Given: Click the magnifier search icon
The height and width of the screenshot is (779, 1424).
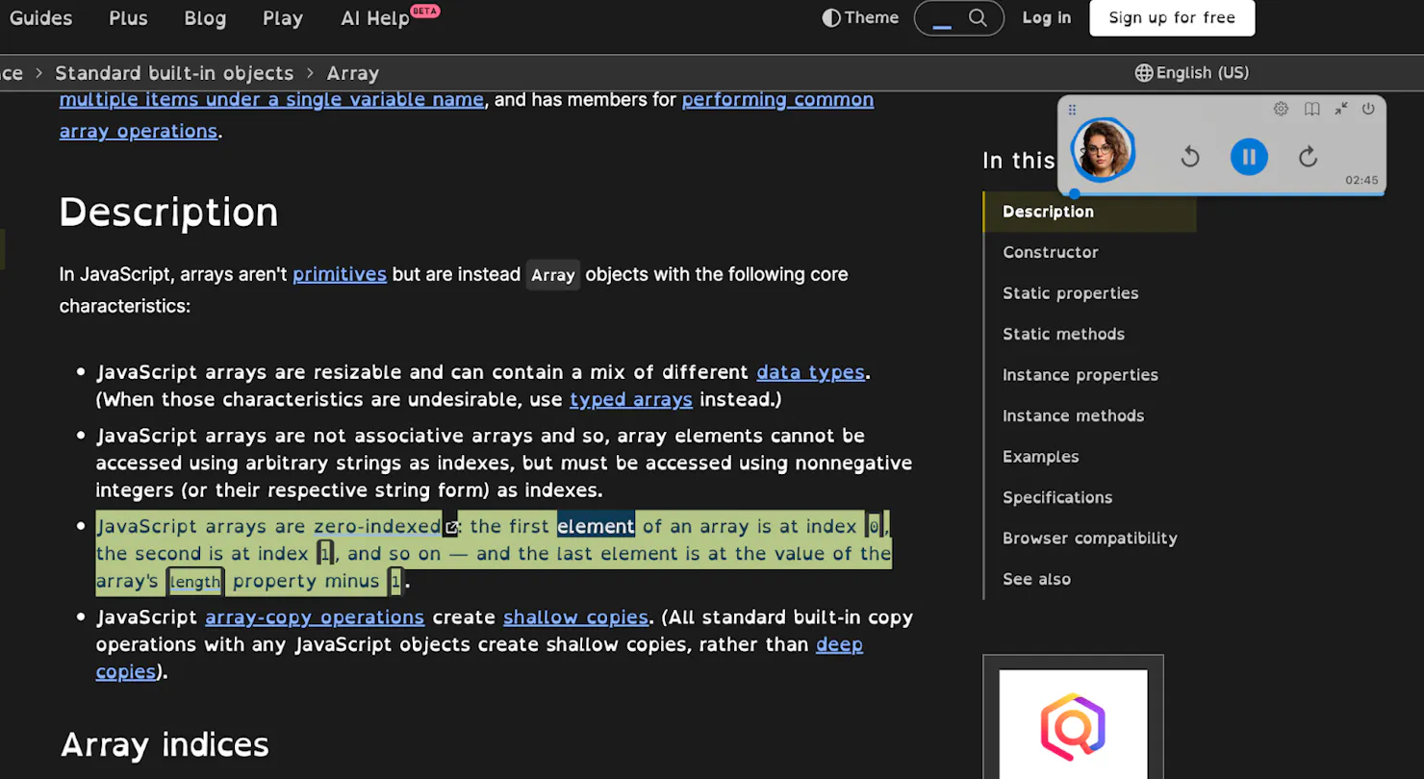Looking at the screenshot, I should click(x=978, y=18).
